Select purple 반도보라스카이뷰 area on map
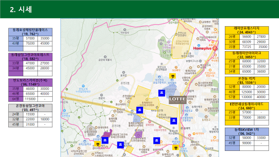Image resolution: width=279 pixels, height=157 pixels. pyautogui.click(x=139, y=134)
